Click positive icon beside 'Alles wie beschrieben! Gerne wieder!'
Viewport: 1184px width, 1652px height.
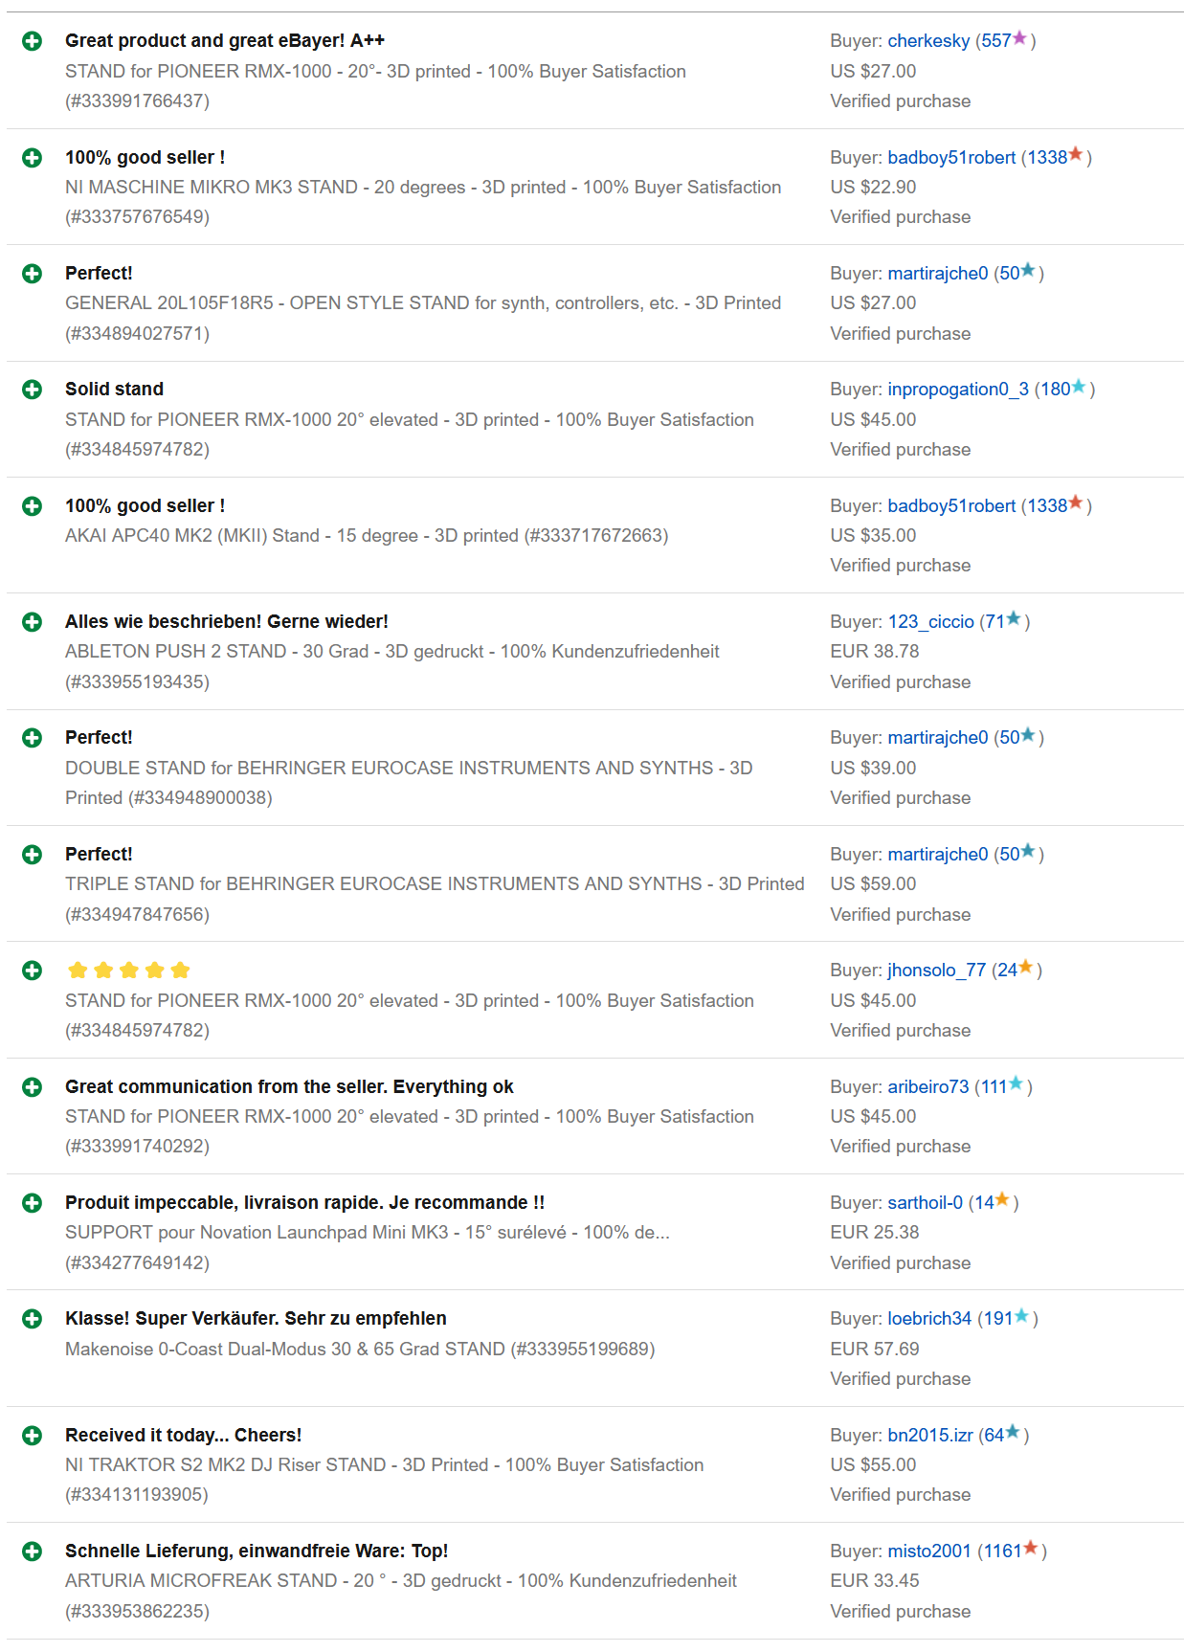pos(32,622)
